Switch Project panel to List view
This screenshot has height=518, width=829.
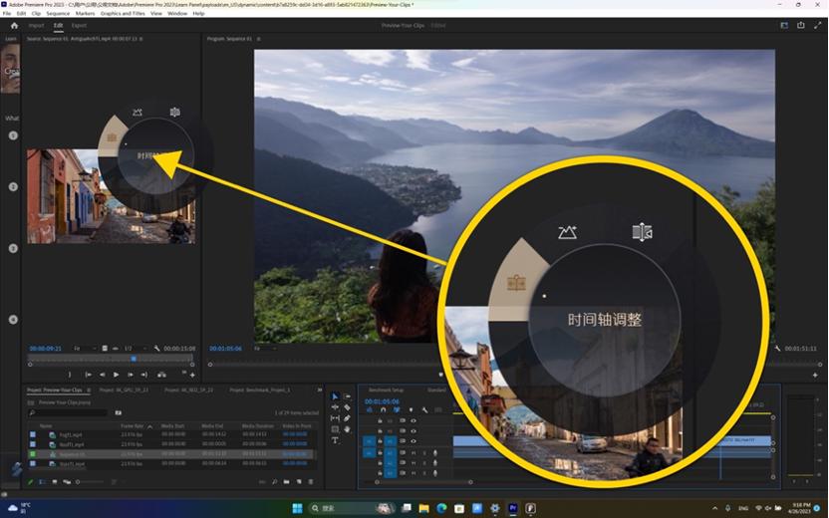tap(42, 482)
